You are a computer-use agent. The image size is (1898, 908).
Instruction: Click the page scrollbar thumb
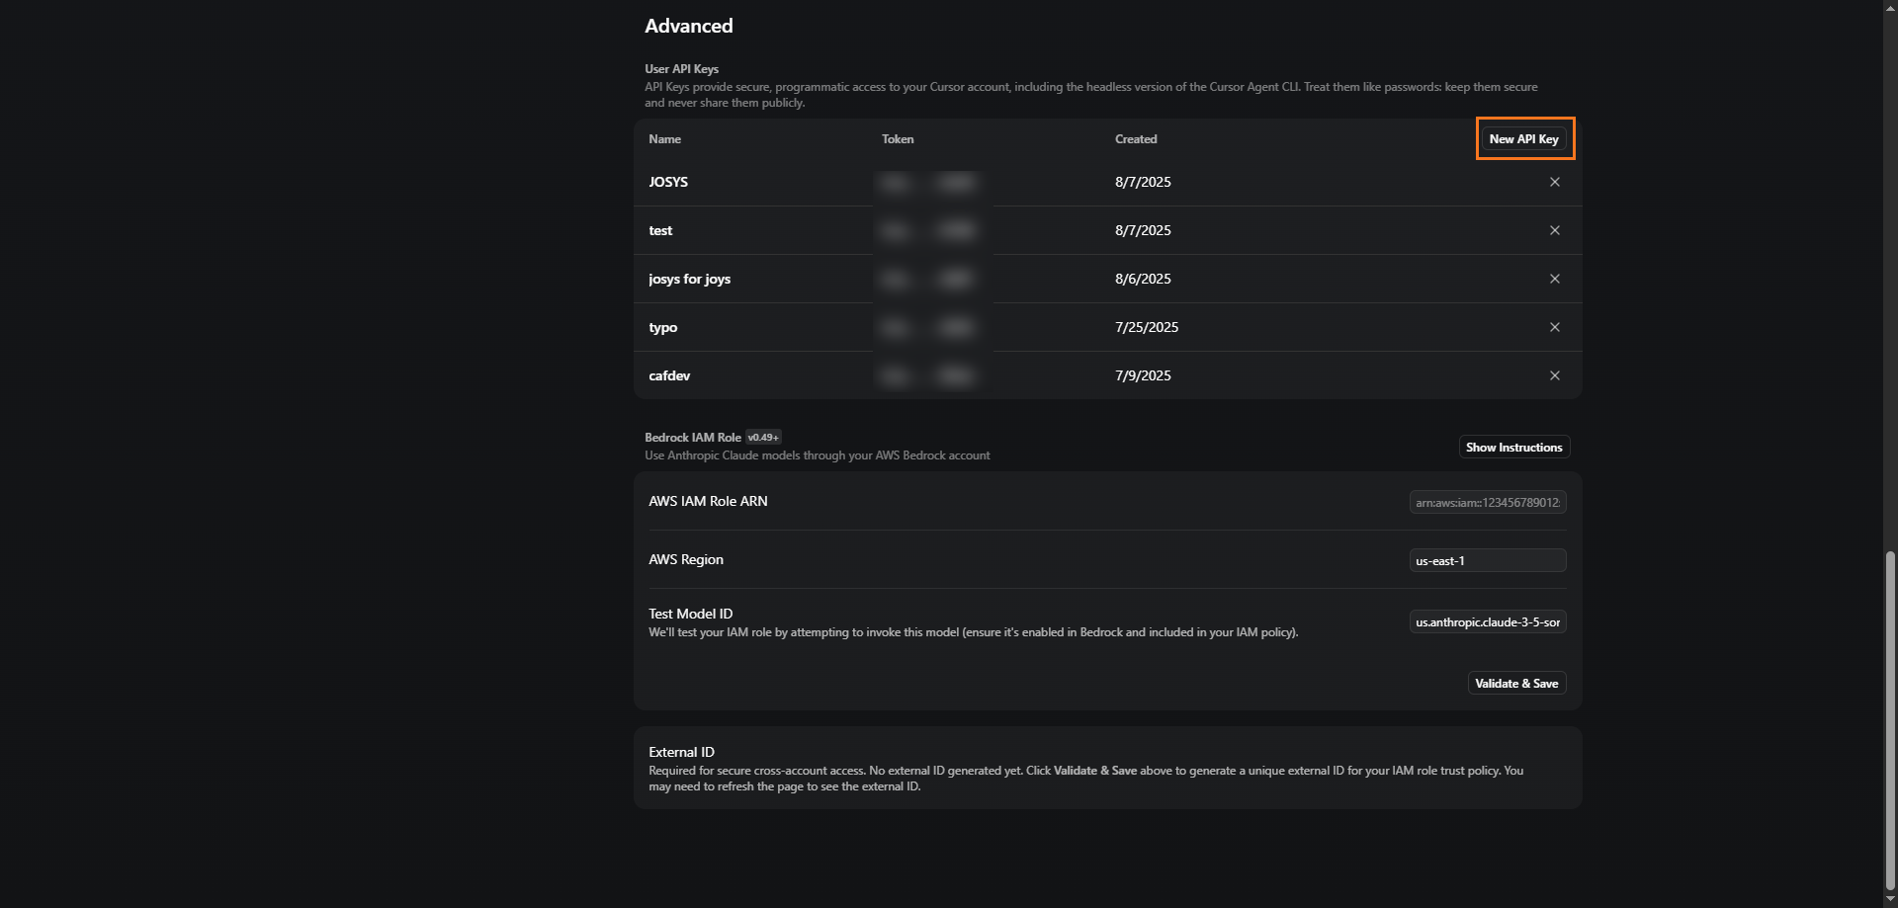[x=1890, y=721]
